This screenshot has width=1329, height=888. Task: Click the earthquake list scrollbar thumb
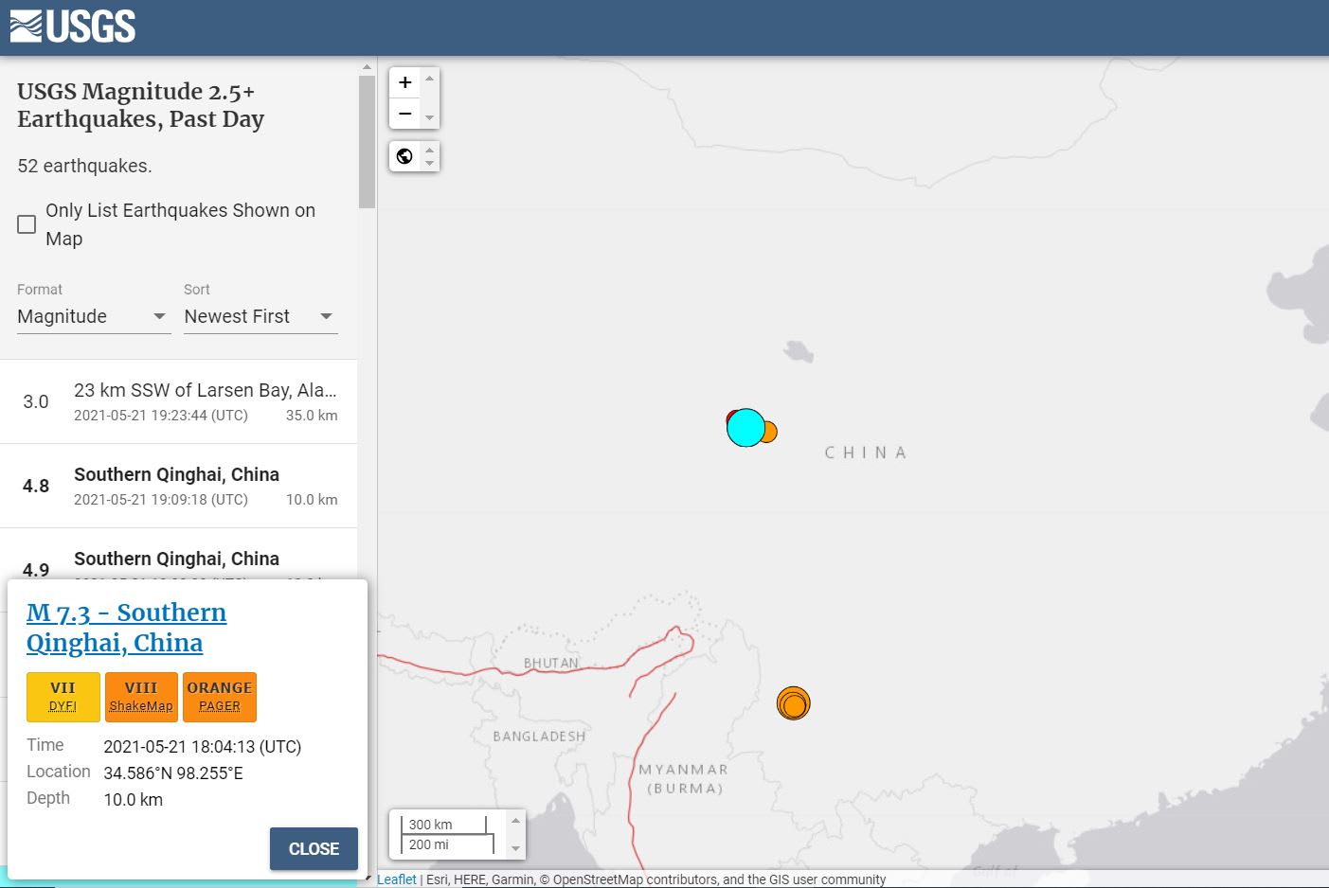[x=367, y=142]
